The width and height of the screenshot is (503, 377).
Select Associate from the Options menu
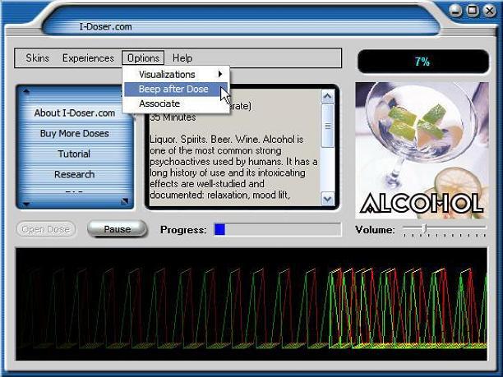coord(159,103)
